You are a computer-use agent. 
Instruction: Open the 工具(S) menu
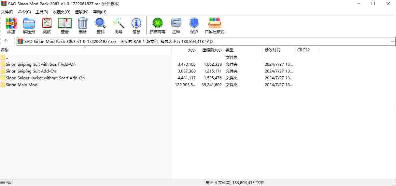click(42, 12)
